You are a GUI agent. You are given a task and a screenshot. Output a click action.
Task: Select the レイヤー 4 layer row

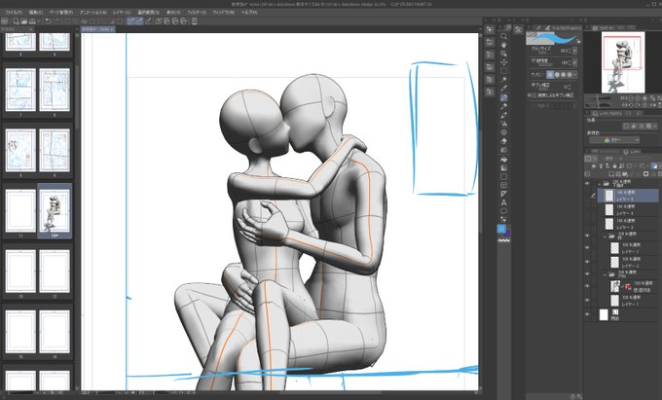click(627, 209)
